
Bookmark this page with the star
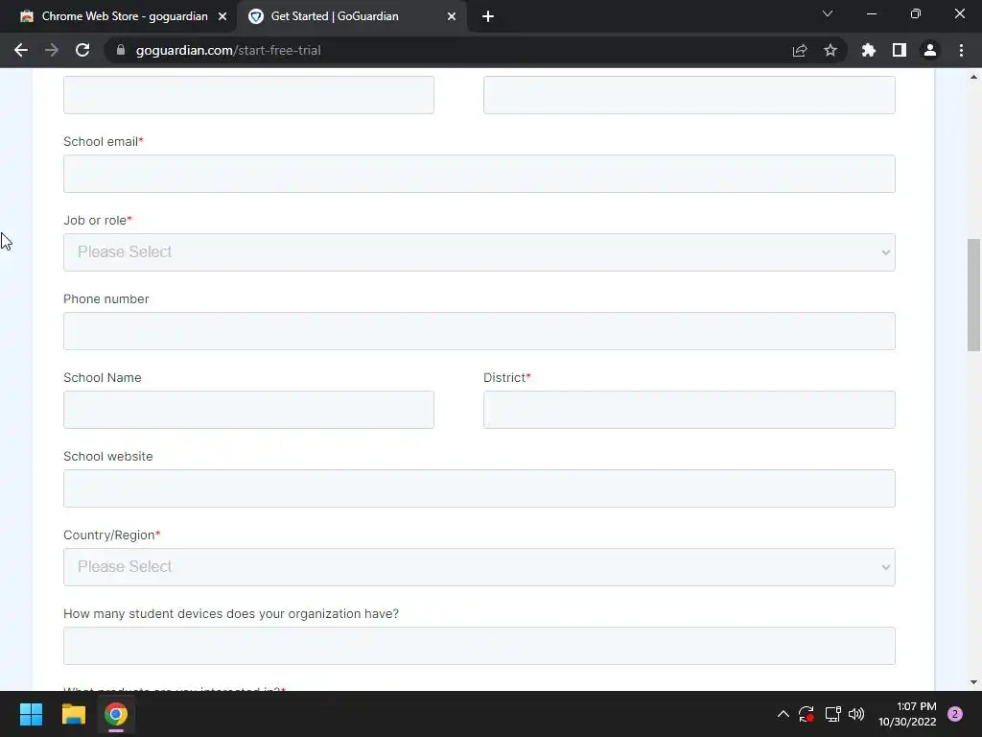click(x=830, y=50)
